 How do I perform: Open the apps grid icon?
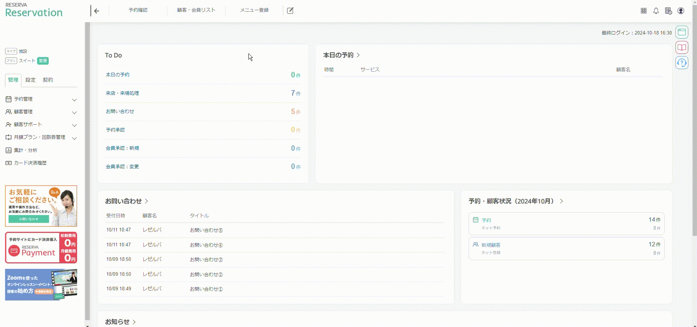coord(644,11)
